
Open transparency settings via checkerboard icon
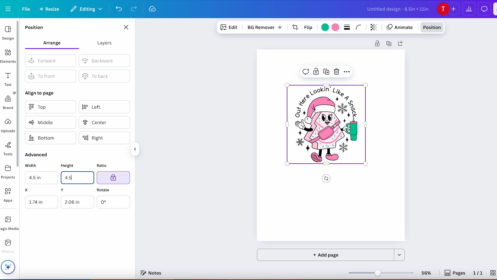(x=374, y=27)
